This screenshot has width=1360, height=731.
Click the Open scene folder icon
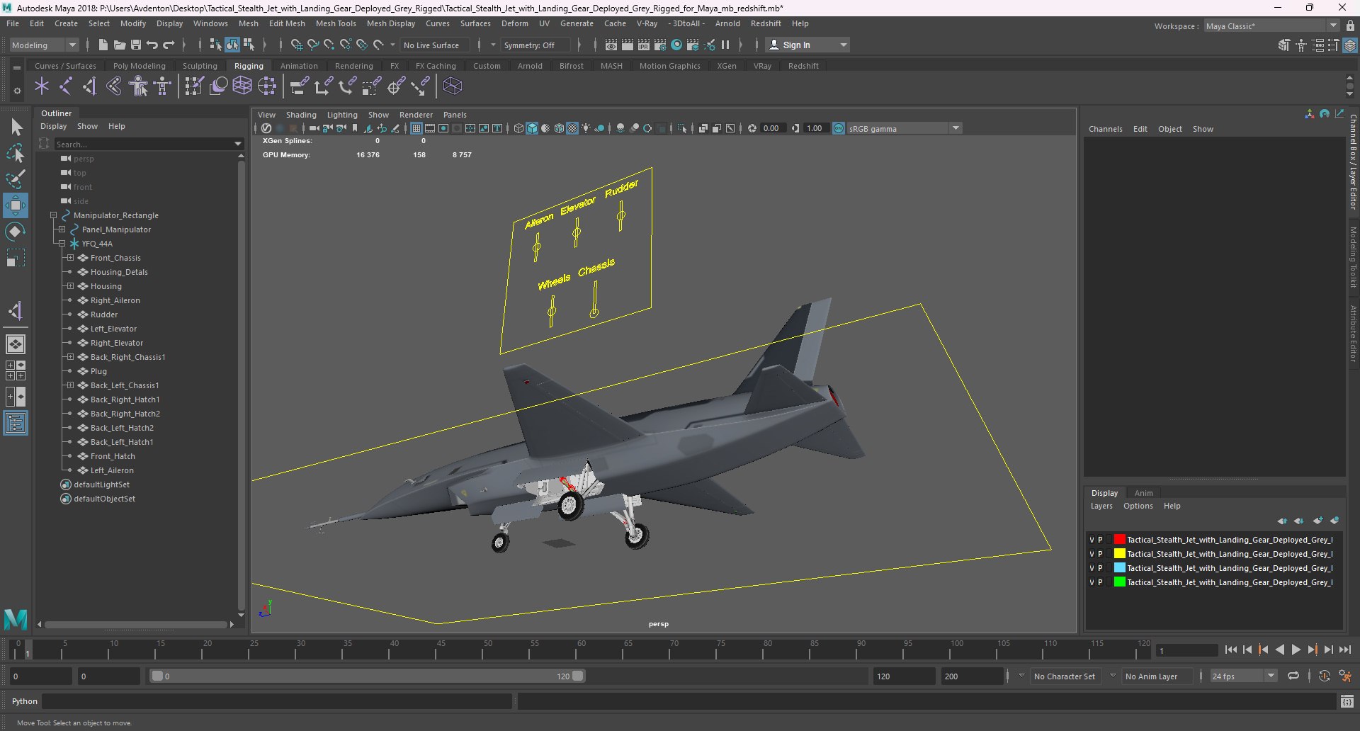pos(120,45)
